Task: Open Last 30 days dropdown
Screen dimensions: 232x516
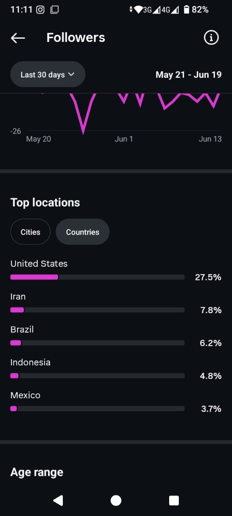Action: click(x=48, y=74)
